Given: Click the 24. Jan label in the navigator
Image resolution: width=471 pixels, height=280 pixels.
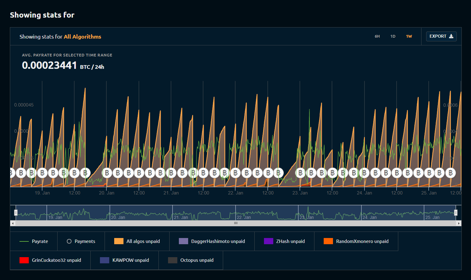Looking at the screenshot, I should (x=369, y=217).
